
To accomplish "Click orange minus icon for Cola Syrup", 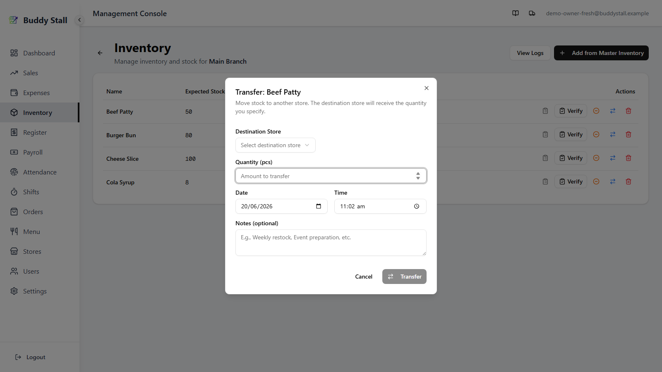I will [596, 181].
